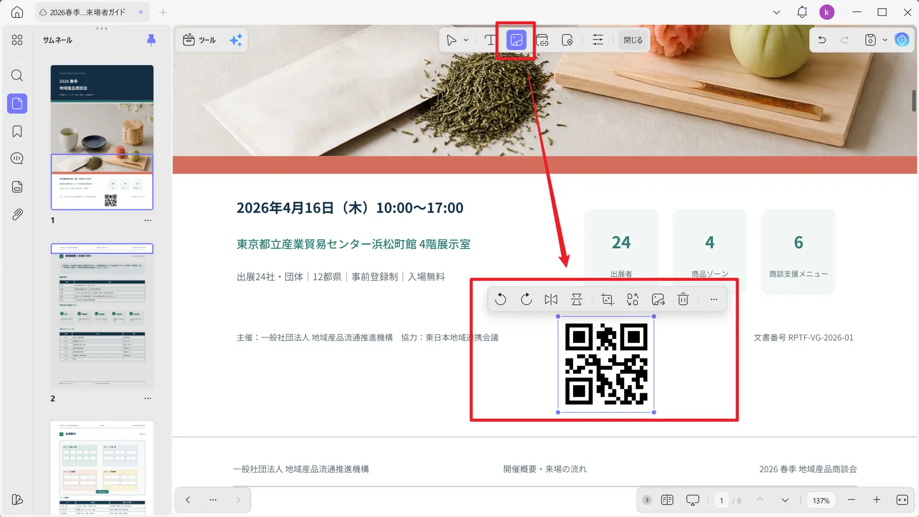
Task: Open the user profile avatar k
Action: [x=827, y=12]
